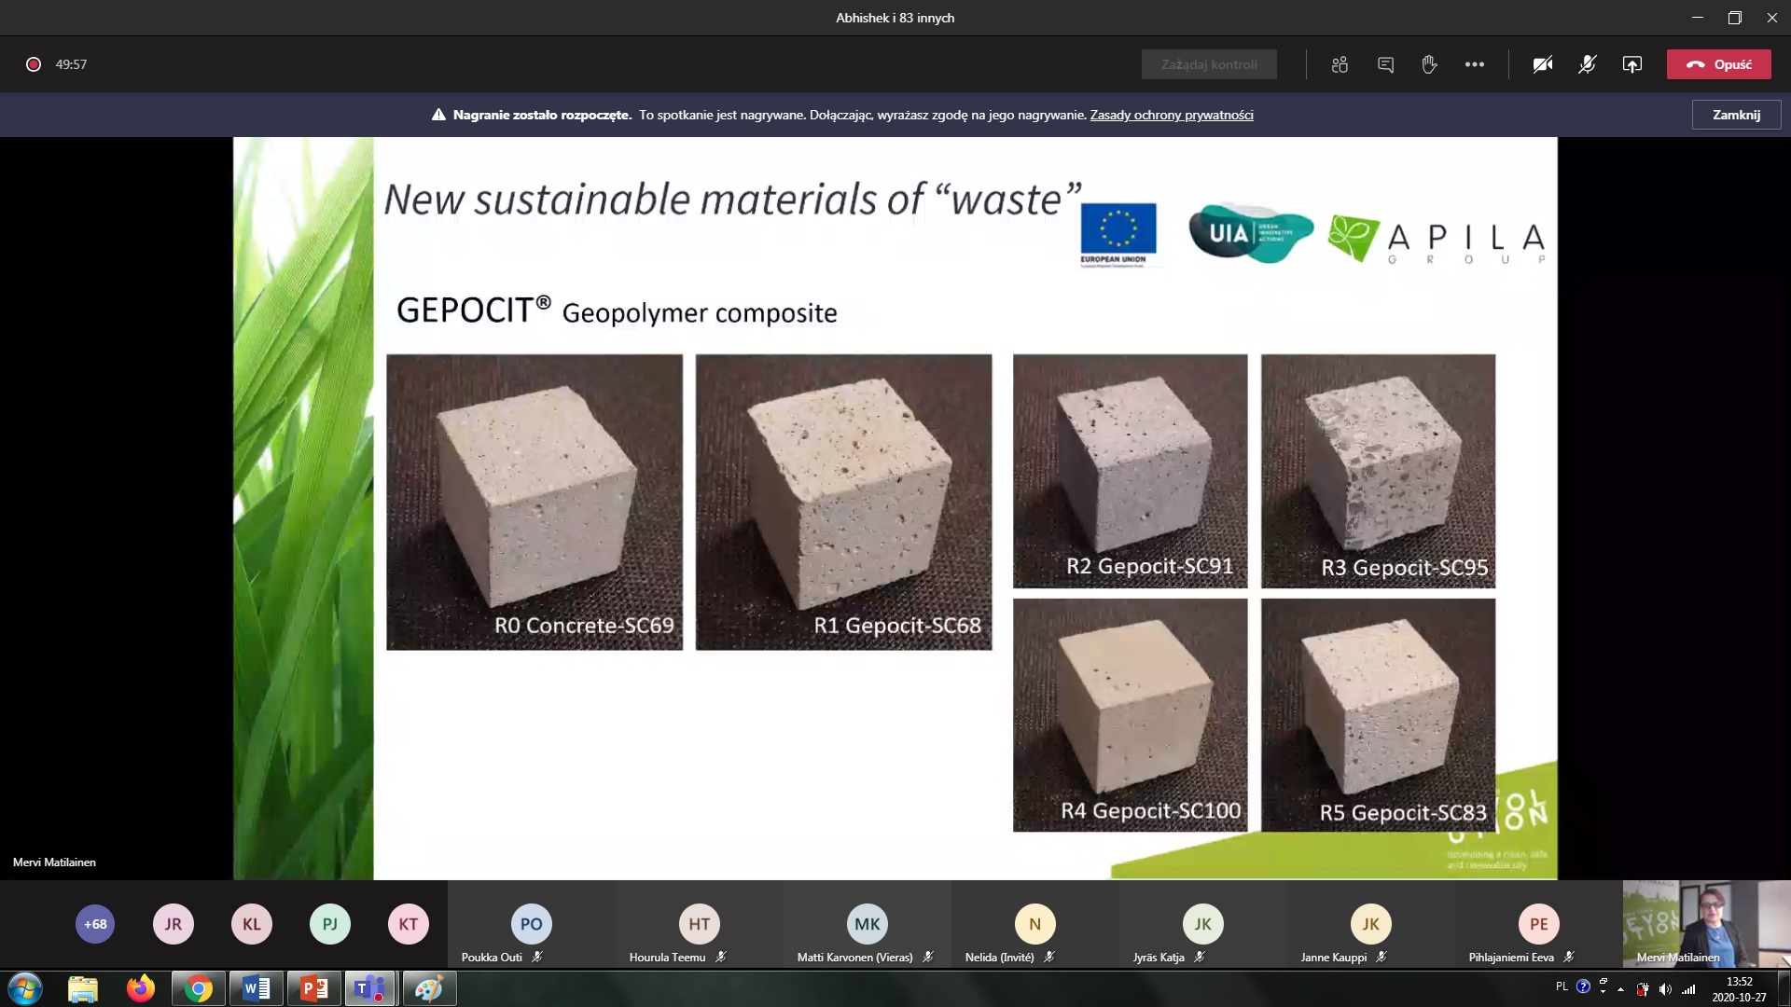This screenshot has width=1791, height=1007.
Task: Open Microsoft Teams in the taskbar
Action: point(370,988)
